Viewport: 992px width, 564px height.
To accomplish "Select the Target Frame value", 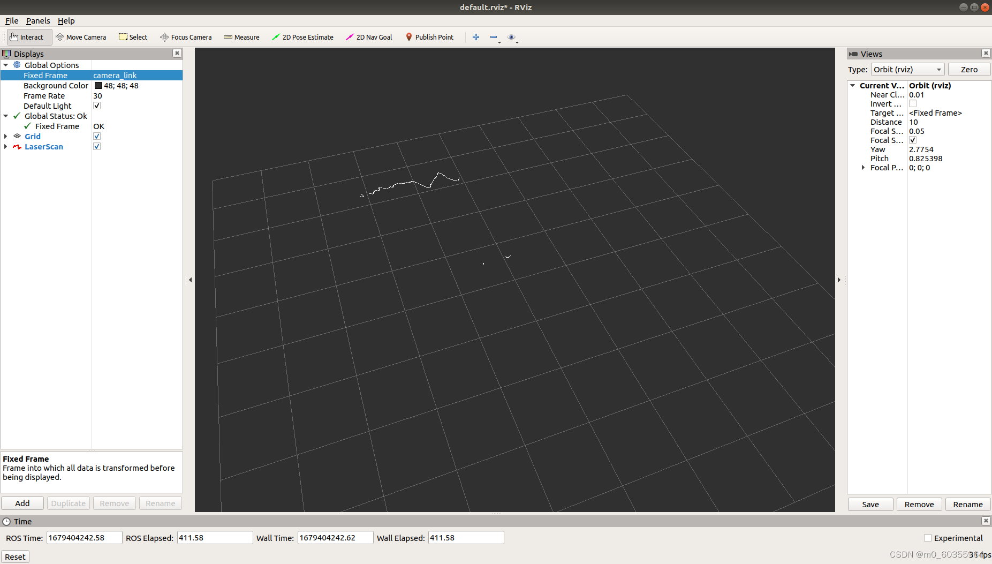I will (x=935, y=113).
